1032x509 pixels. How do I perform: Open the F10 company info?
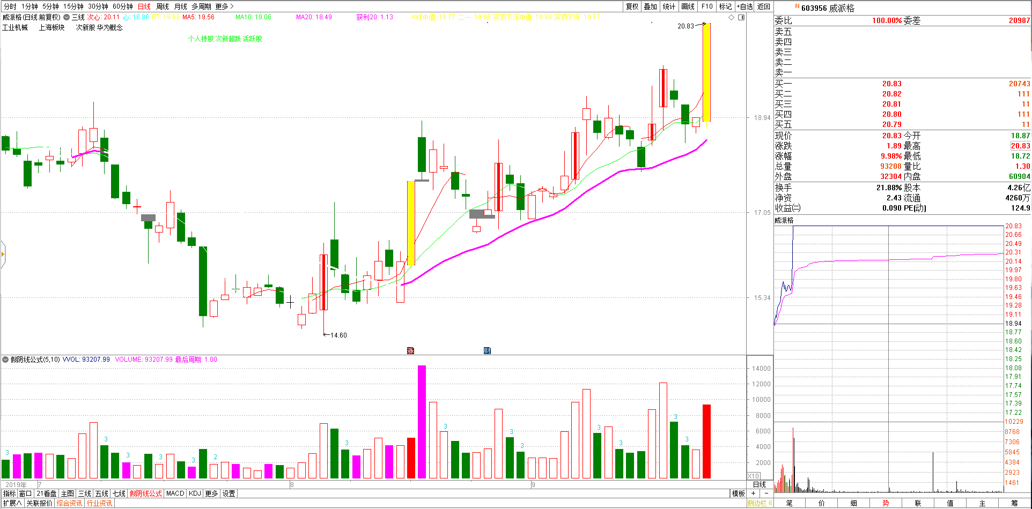pos(707,6)
